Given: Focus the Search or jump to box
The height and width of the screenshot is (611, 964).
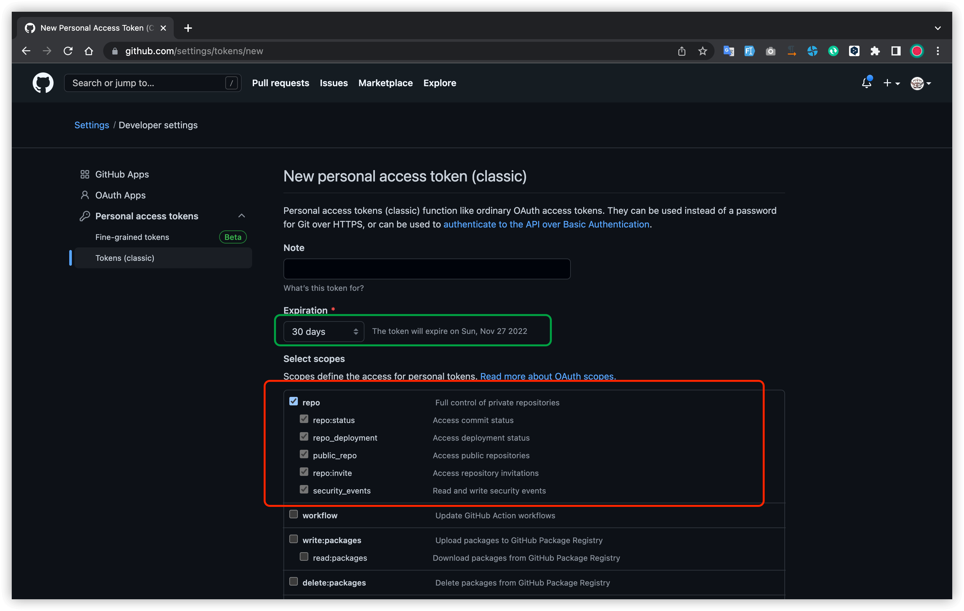Looking at the screenshot, I should 153,83.
